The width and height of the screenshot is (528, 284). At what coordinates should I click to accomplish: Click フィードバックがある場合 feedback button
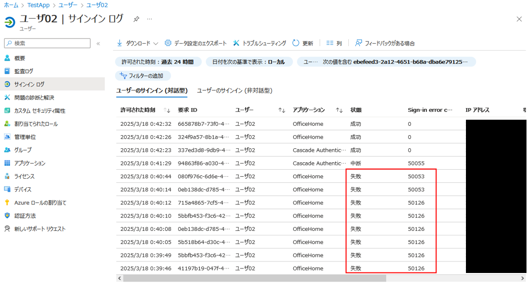(x=385, y=43)
